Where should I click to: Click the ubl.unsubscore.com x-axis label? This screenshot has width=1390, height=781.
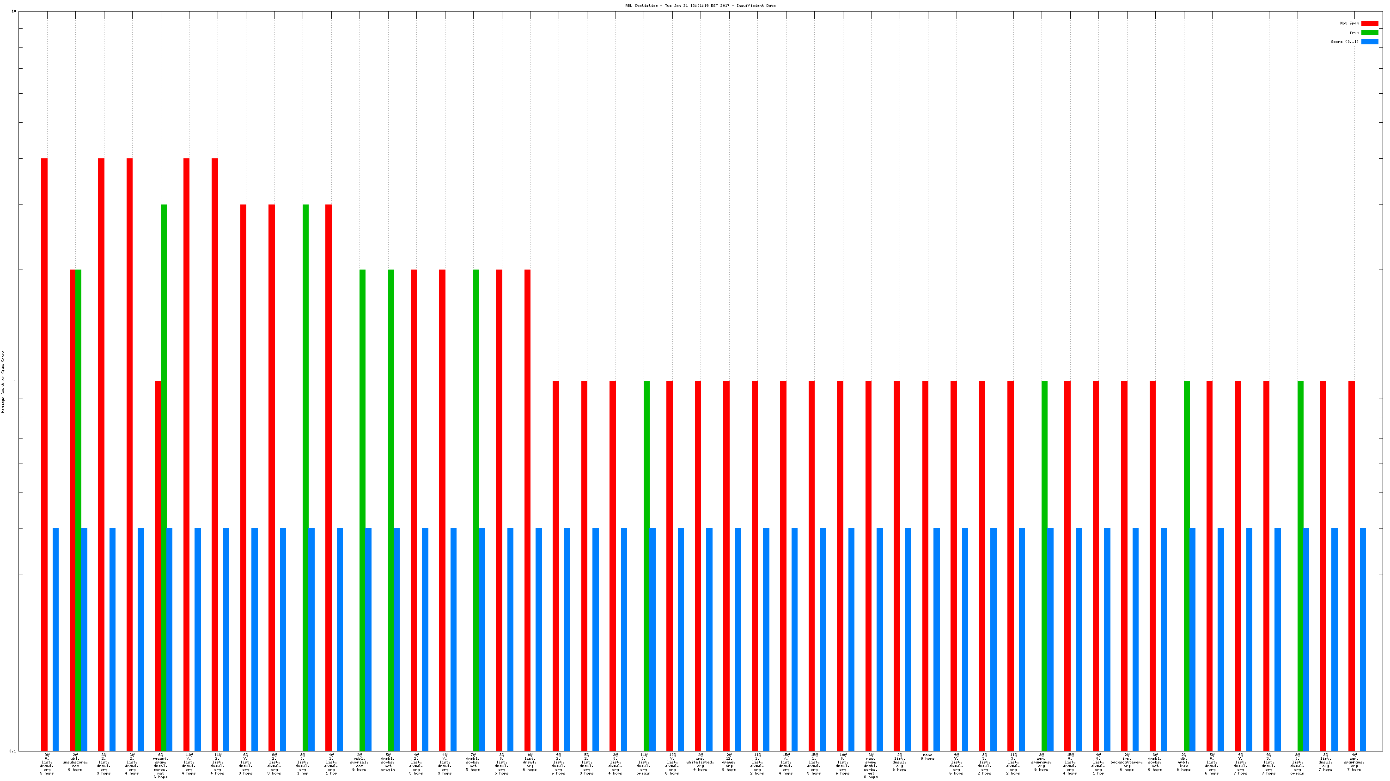[x=75, y=762]
